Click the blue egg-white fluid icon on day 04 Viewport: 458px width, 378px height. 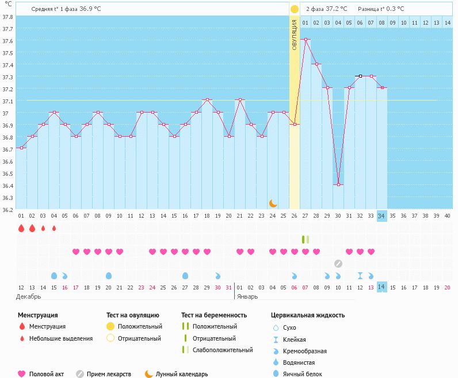(54, 276)
